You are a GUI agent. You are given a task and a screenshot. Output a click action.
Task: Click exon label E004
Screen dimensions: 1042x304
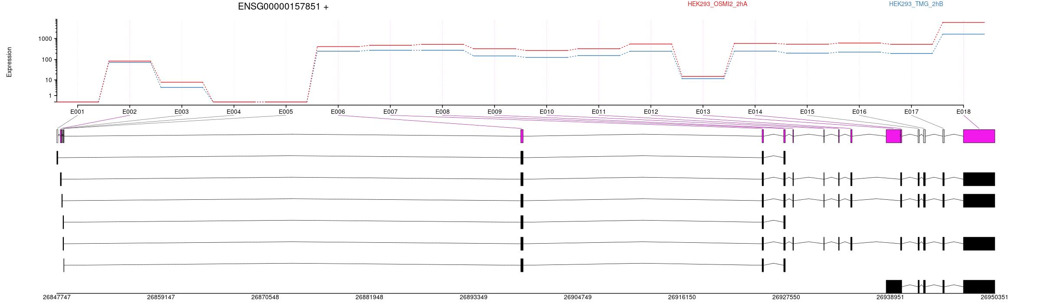(x=234, y=112)
